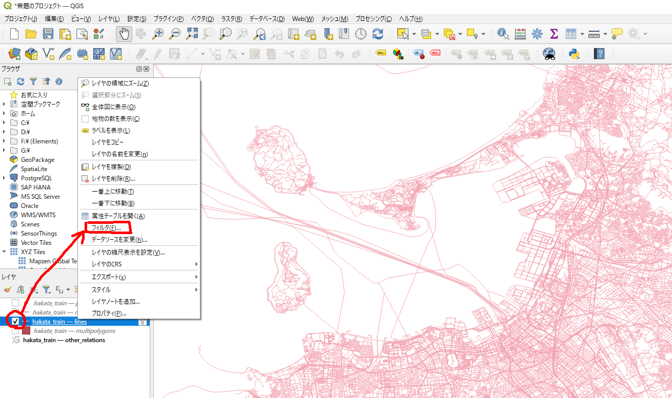Enable the hakata_train multipolygons layer checkbox
This screenshot has height=398, width=672.
[x=15, y=331]
